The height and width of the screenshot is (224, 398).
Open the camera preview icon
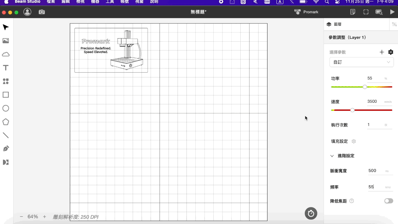[x=42, y=12]
